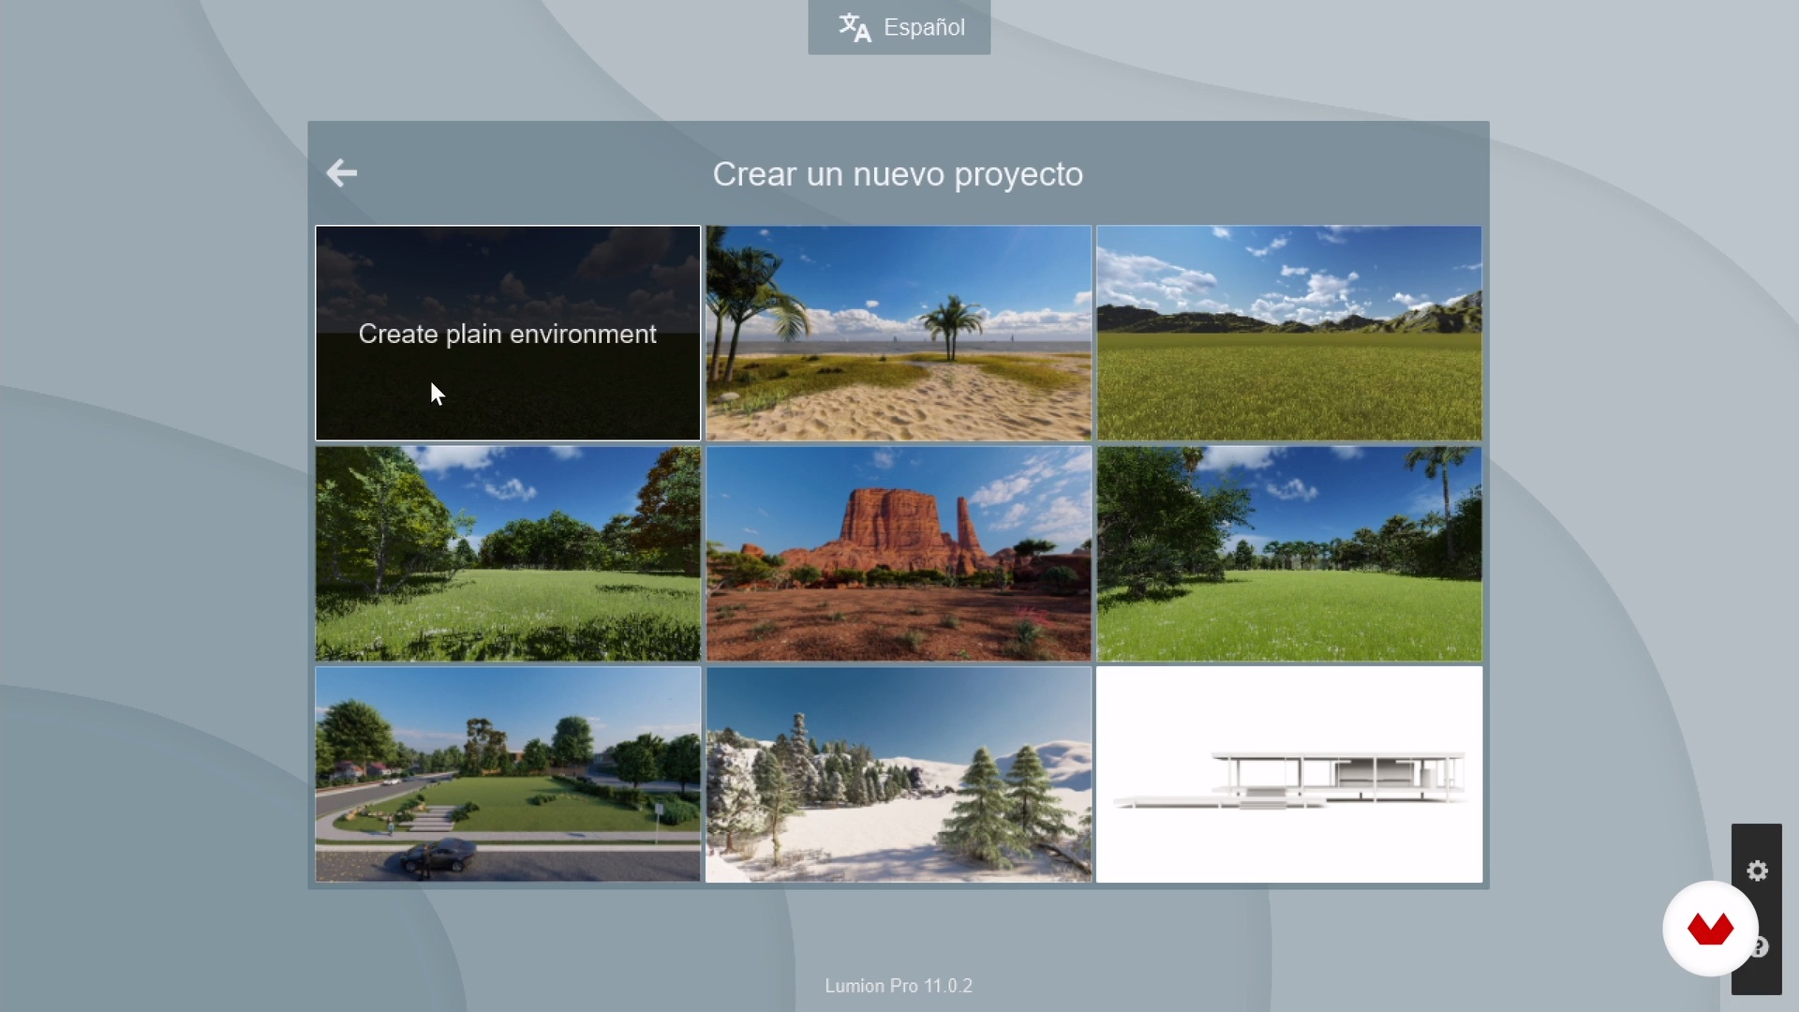Choose the suburban street with car template
The height and width of the screenshot is (1012, 1799).
pos(508,774)
